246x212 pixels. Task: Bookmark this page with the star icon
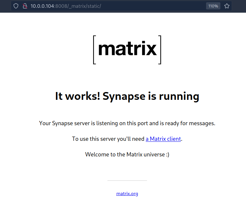point(227,6)
